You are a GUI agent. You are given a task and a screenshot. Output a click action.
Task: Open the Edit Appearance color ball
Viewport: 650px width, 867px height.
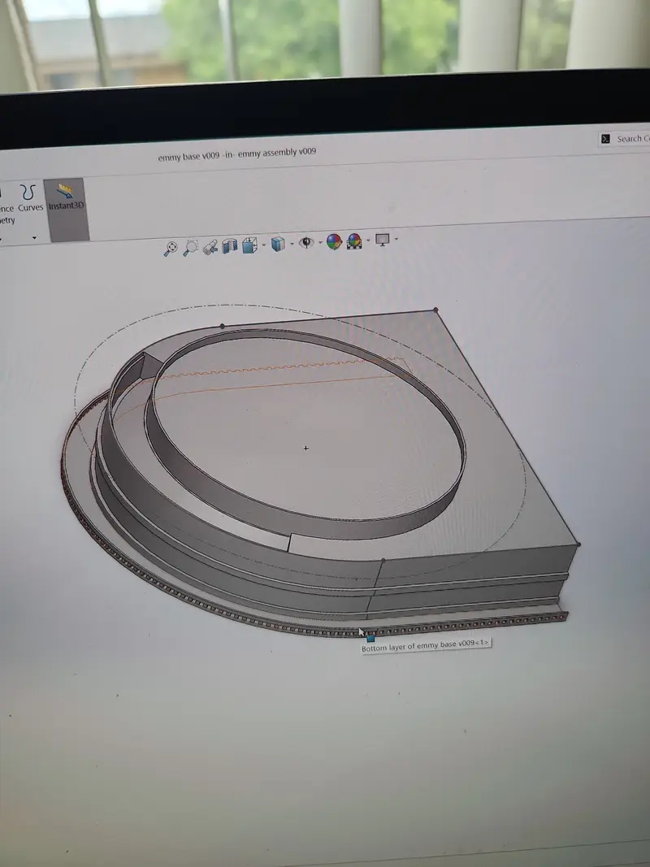coord(334,241)
